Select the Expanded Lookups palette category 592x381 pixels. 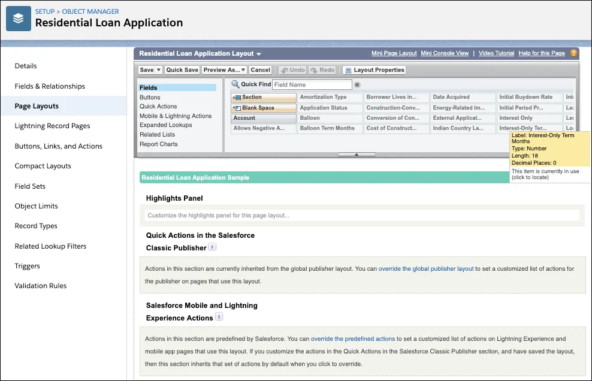pos(166,125)
